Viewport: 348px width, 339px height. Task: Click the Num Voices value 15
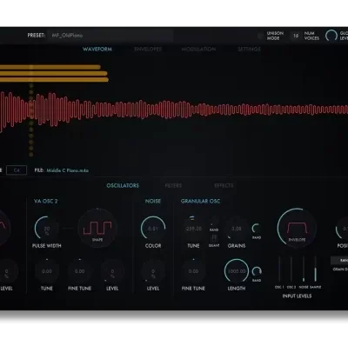pyautogui.click(x=296, y=36)
